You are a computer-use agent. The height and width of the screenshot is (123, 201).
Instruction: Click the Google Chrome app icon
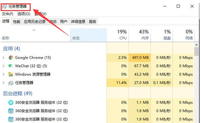(11, 58)
